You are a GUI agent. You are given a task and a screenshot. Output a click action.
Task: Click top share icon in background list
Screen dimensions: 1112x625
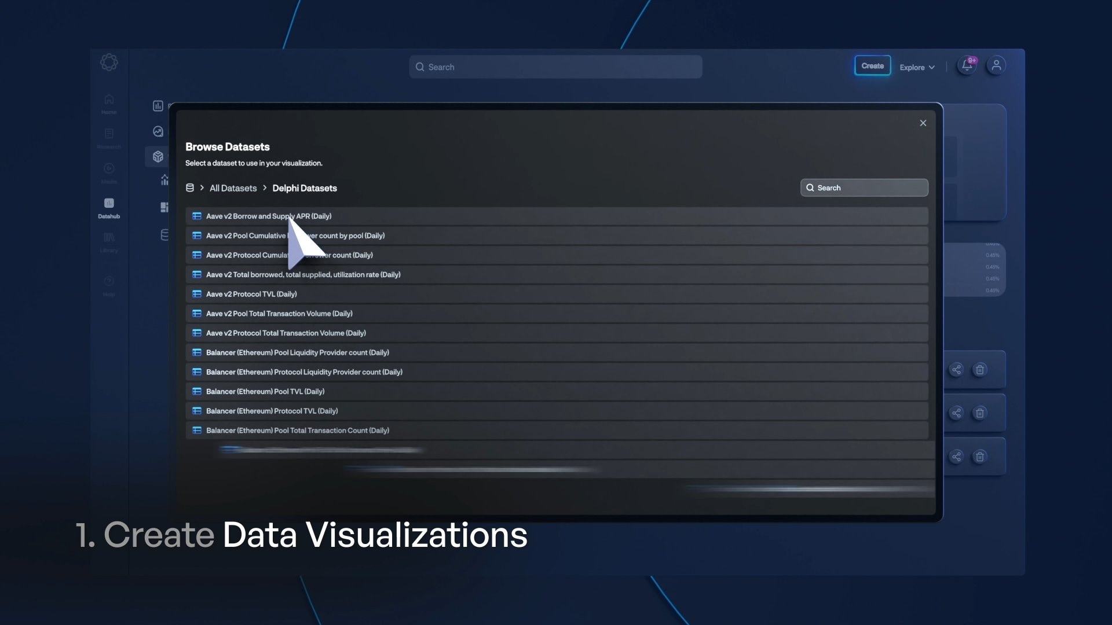(957, 370)
